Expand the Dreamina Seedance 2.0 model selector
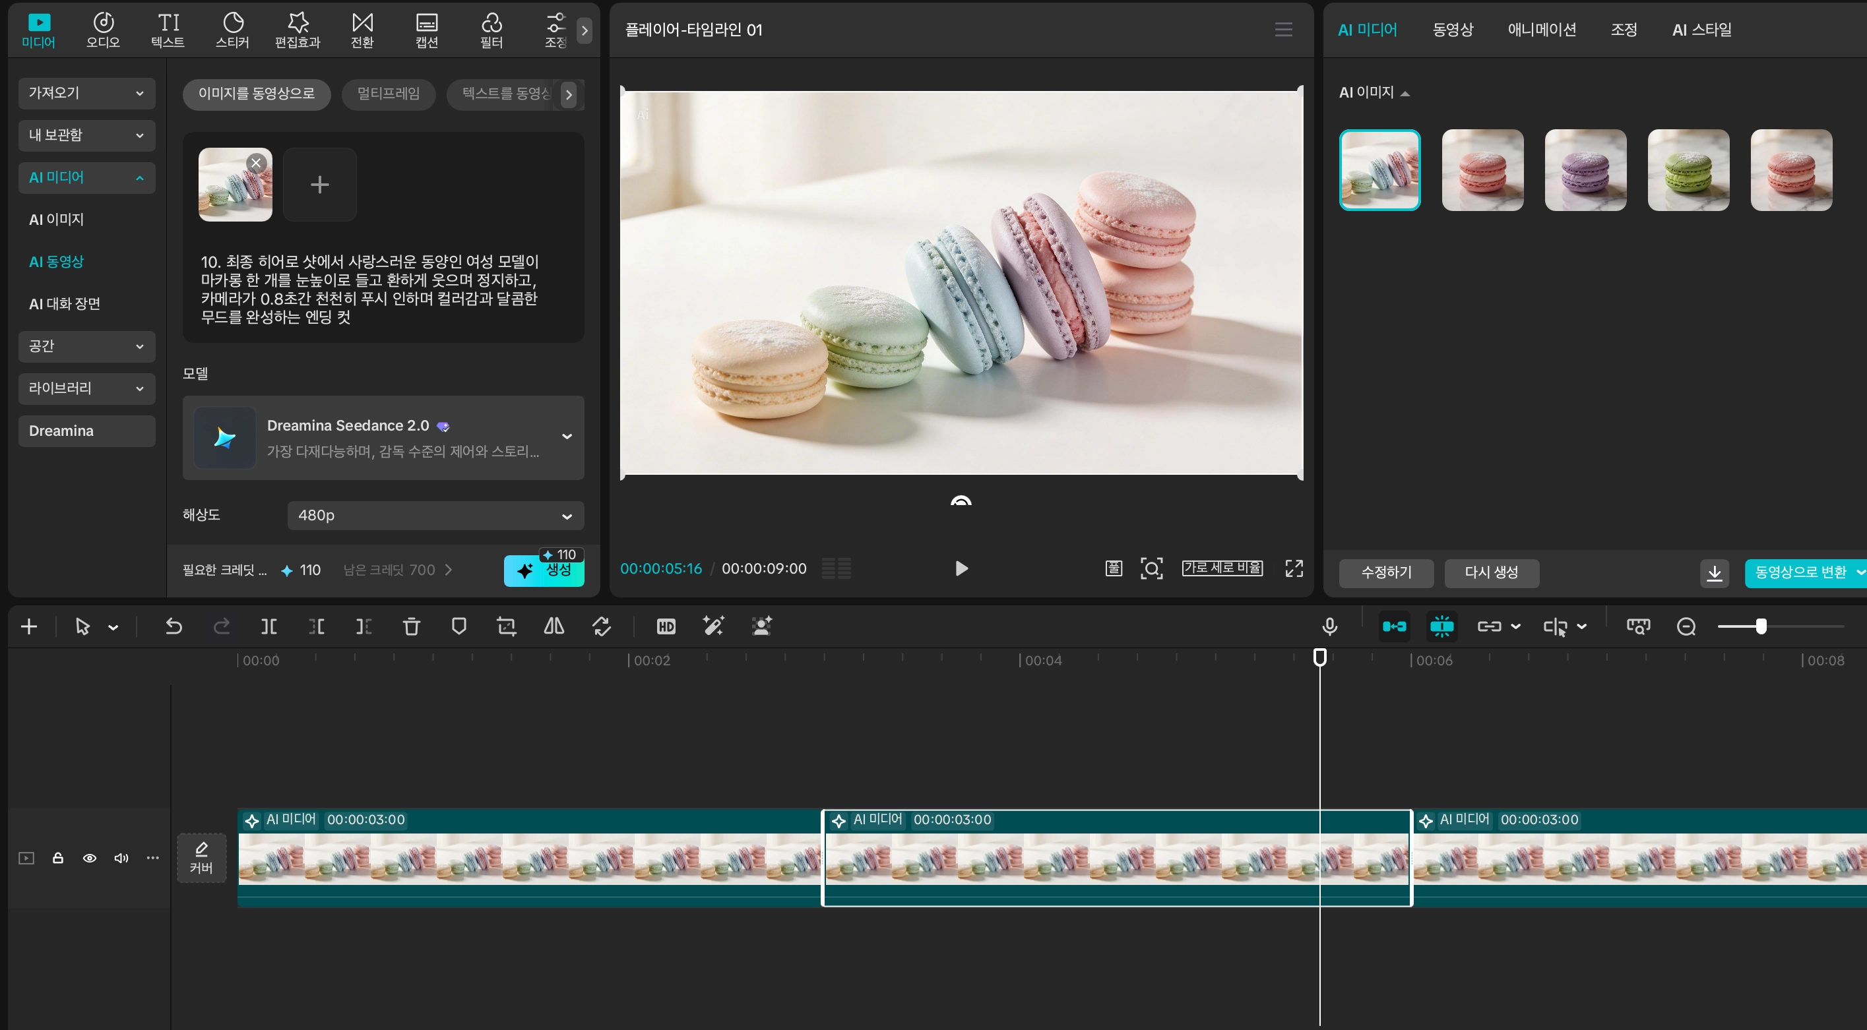The width and height of the screenshot is (1867, 1030). coord(567,437)
